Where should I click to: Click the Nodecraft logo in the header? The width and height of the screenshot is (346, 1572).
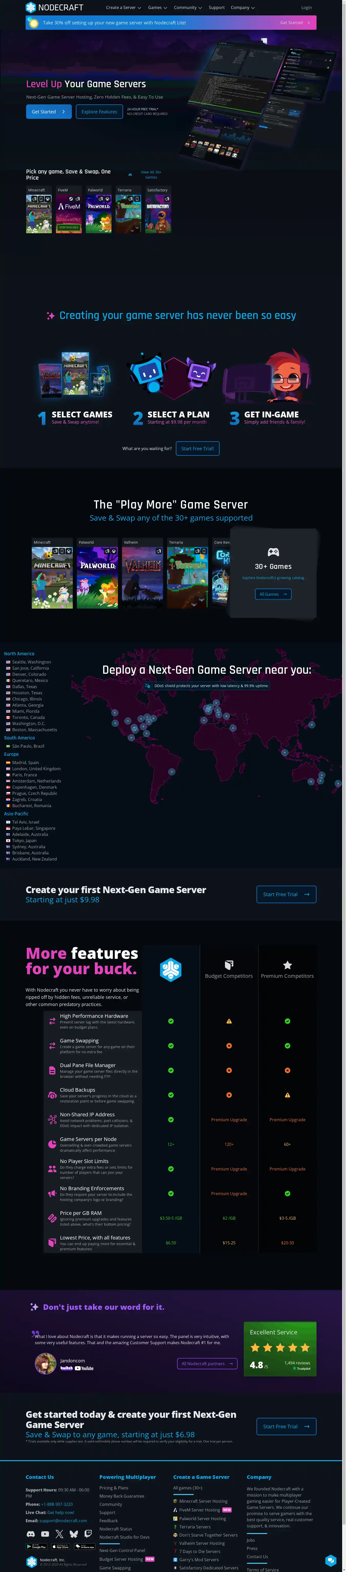tap(54, 7)
